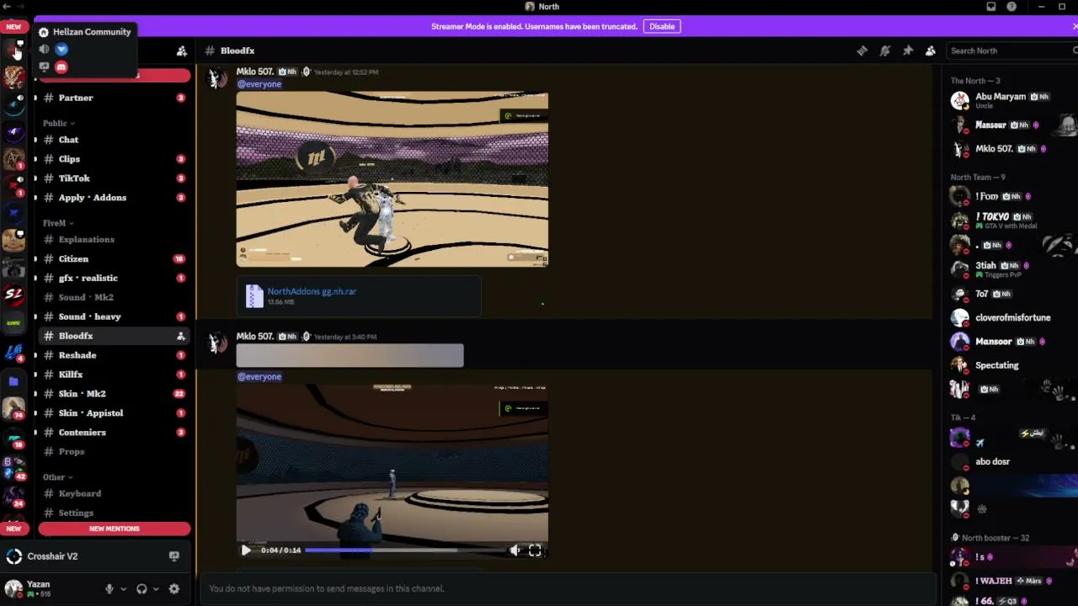Open the Skin · Appistol channel
Screen dimensions: 1078x606
click(114, 413)
